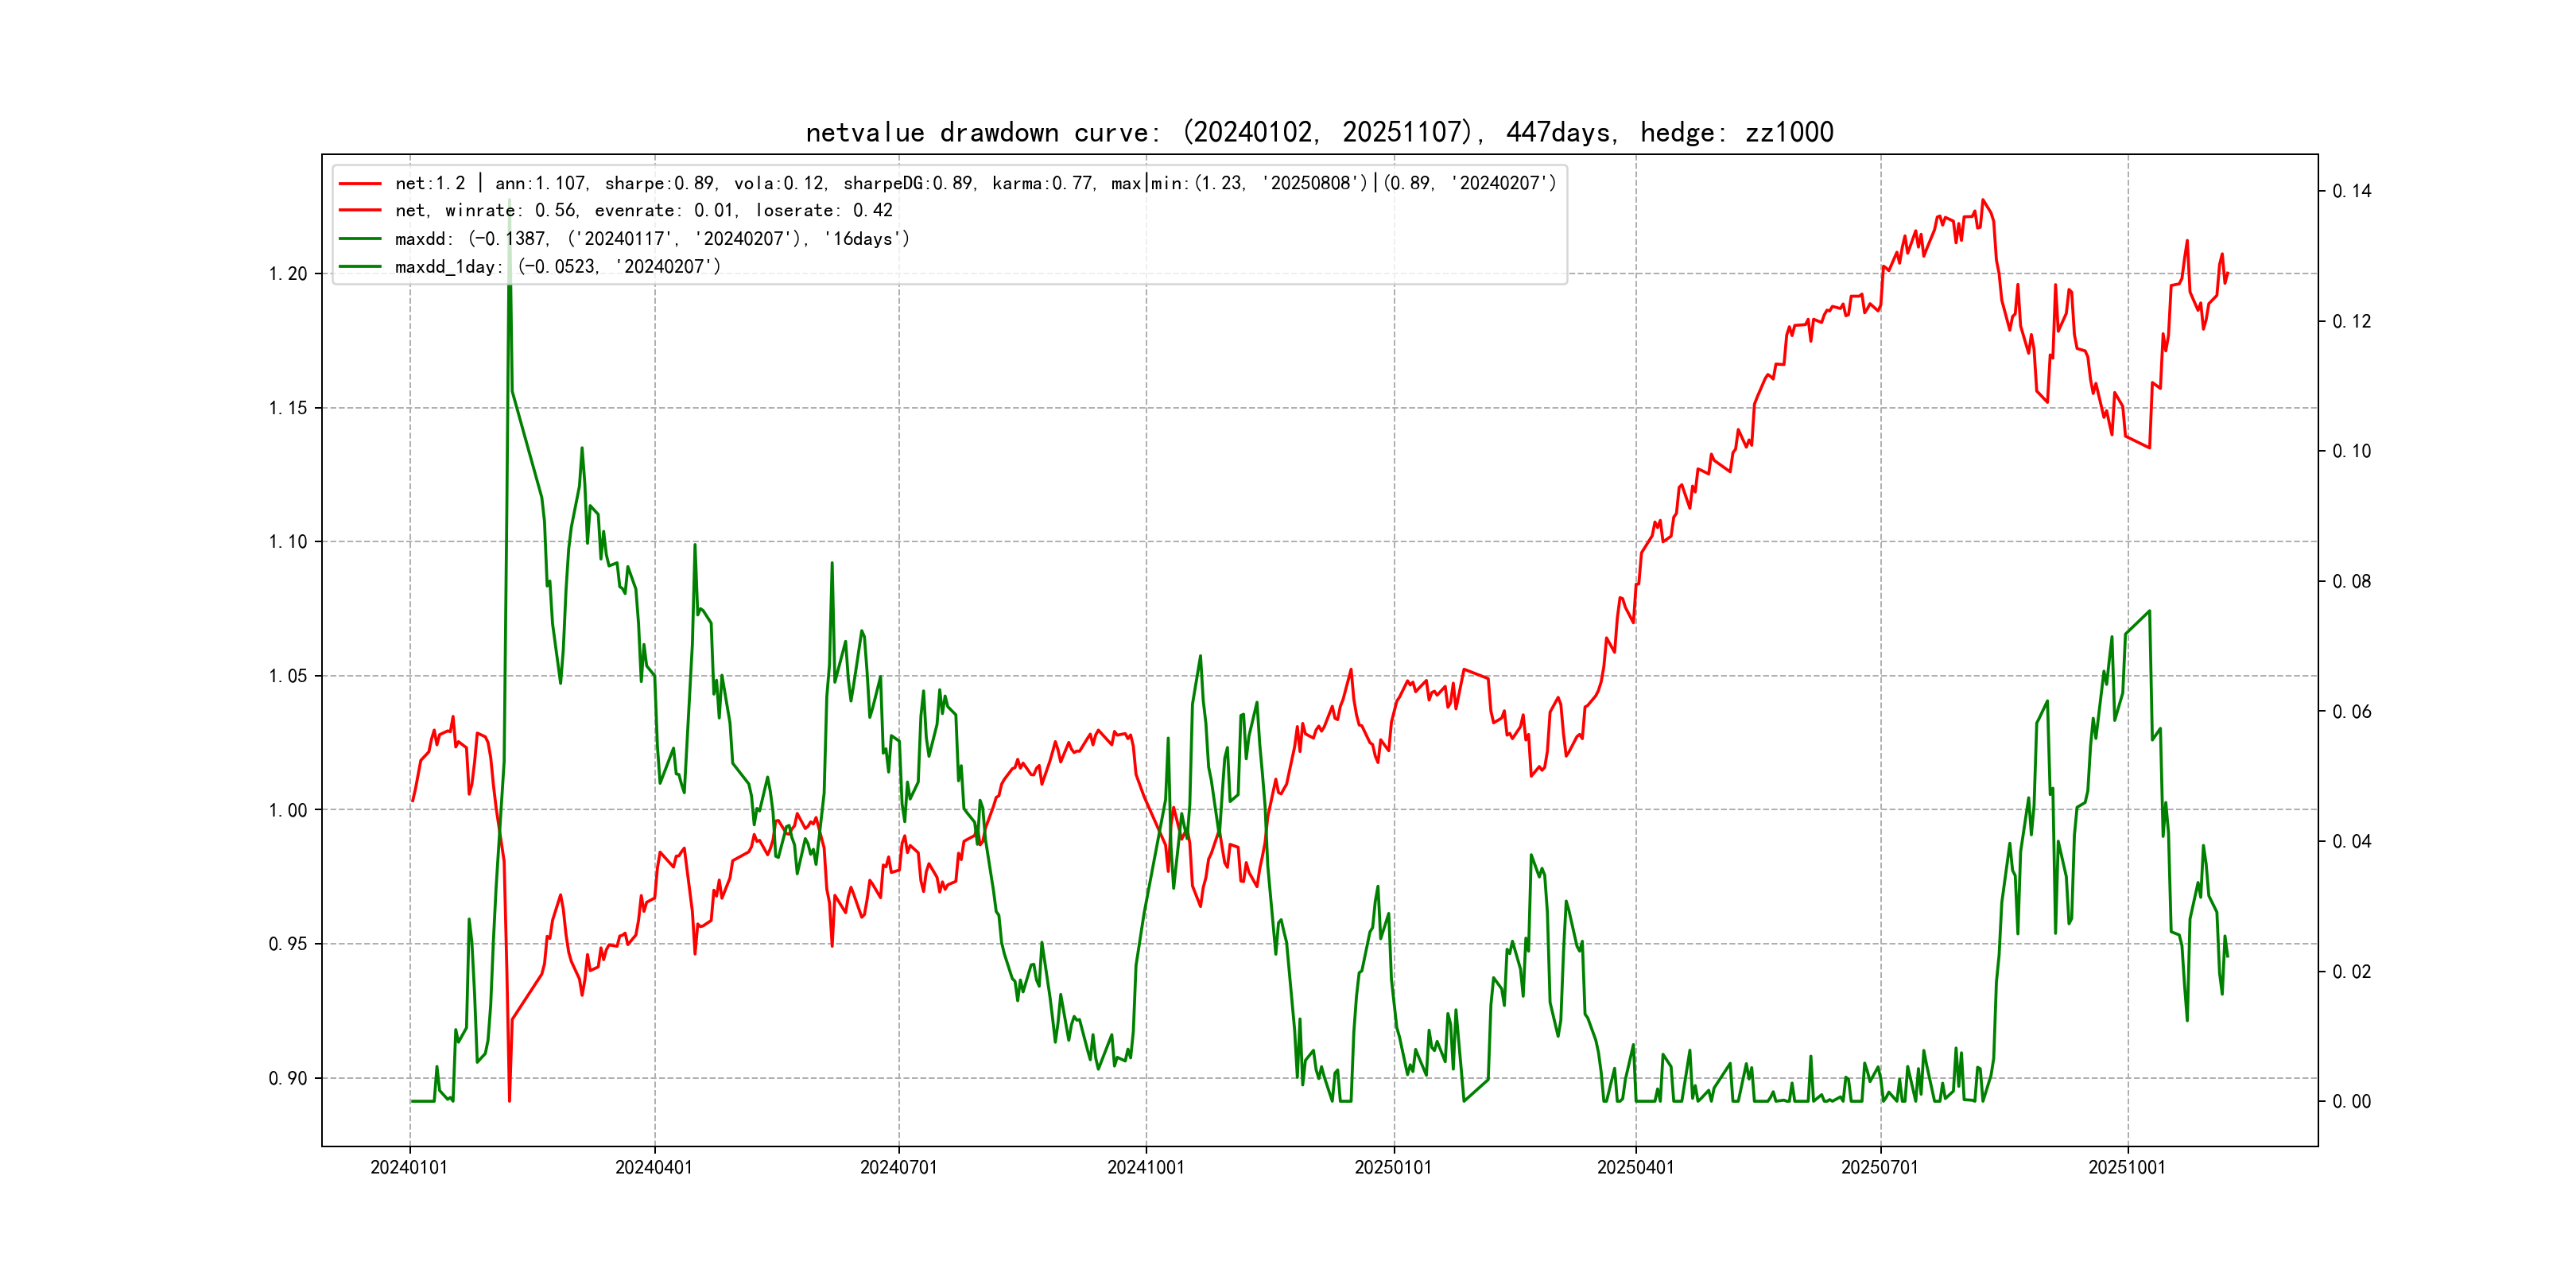
Task: Click the 20240401 x-axis date label
Action: [654, 1168]
